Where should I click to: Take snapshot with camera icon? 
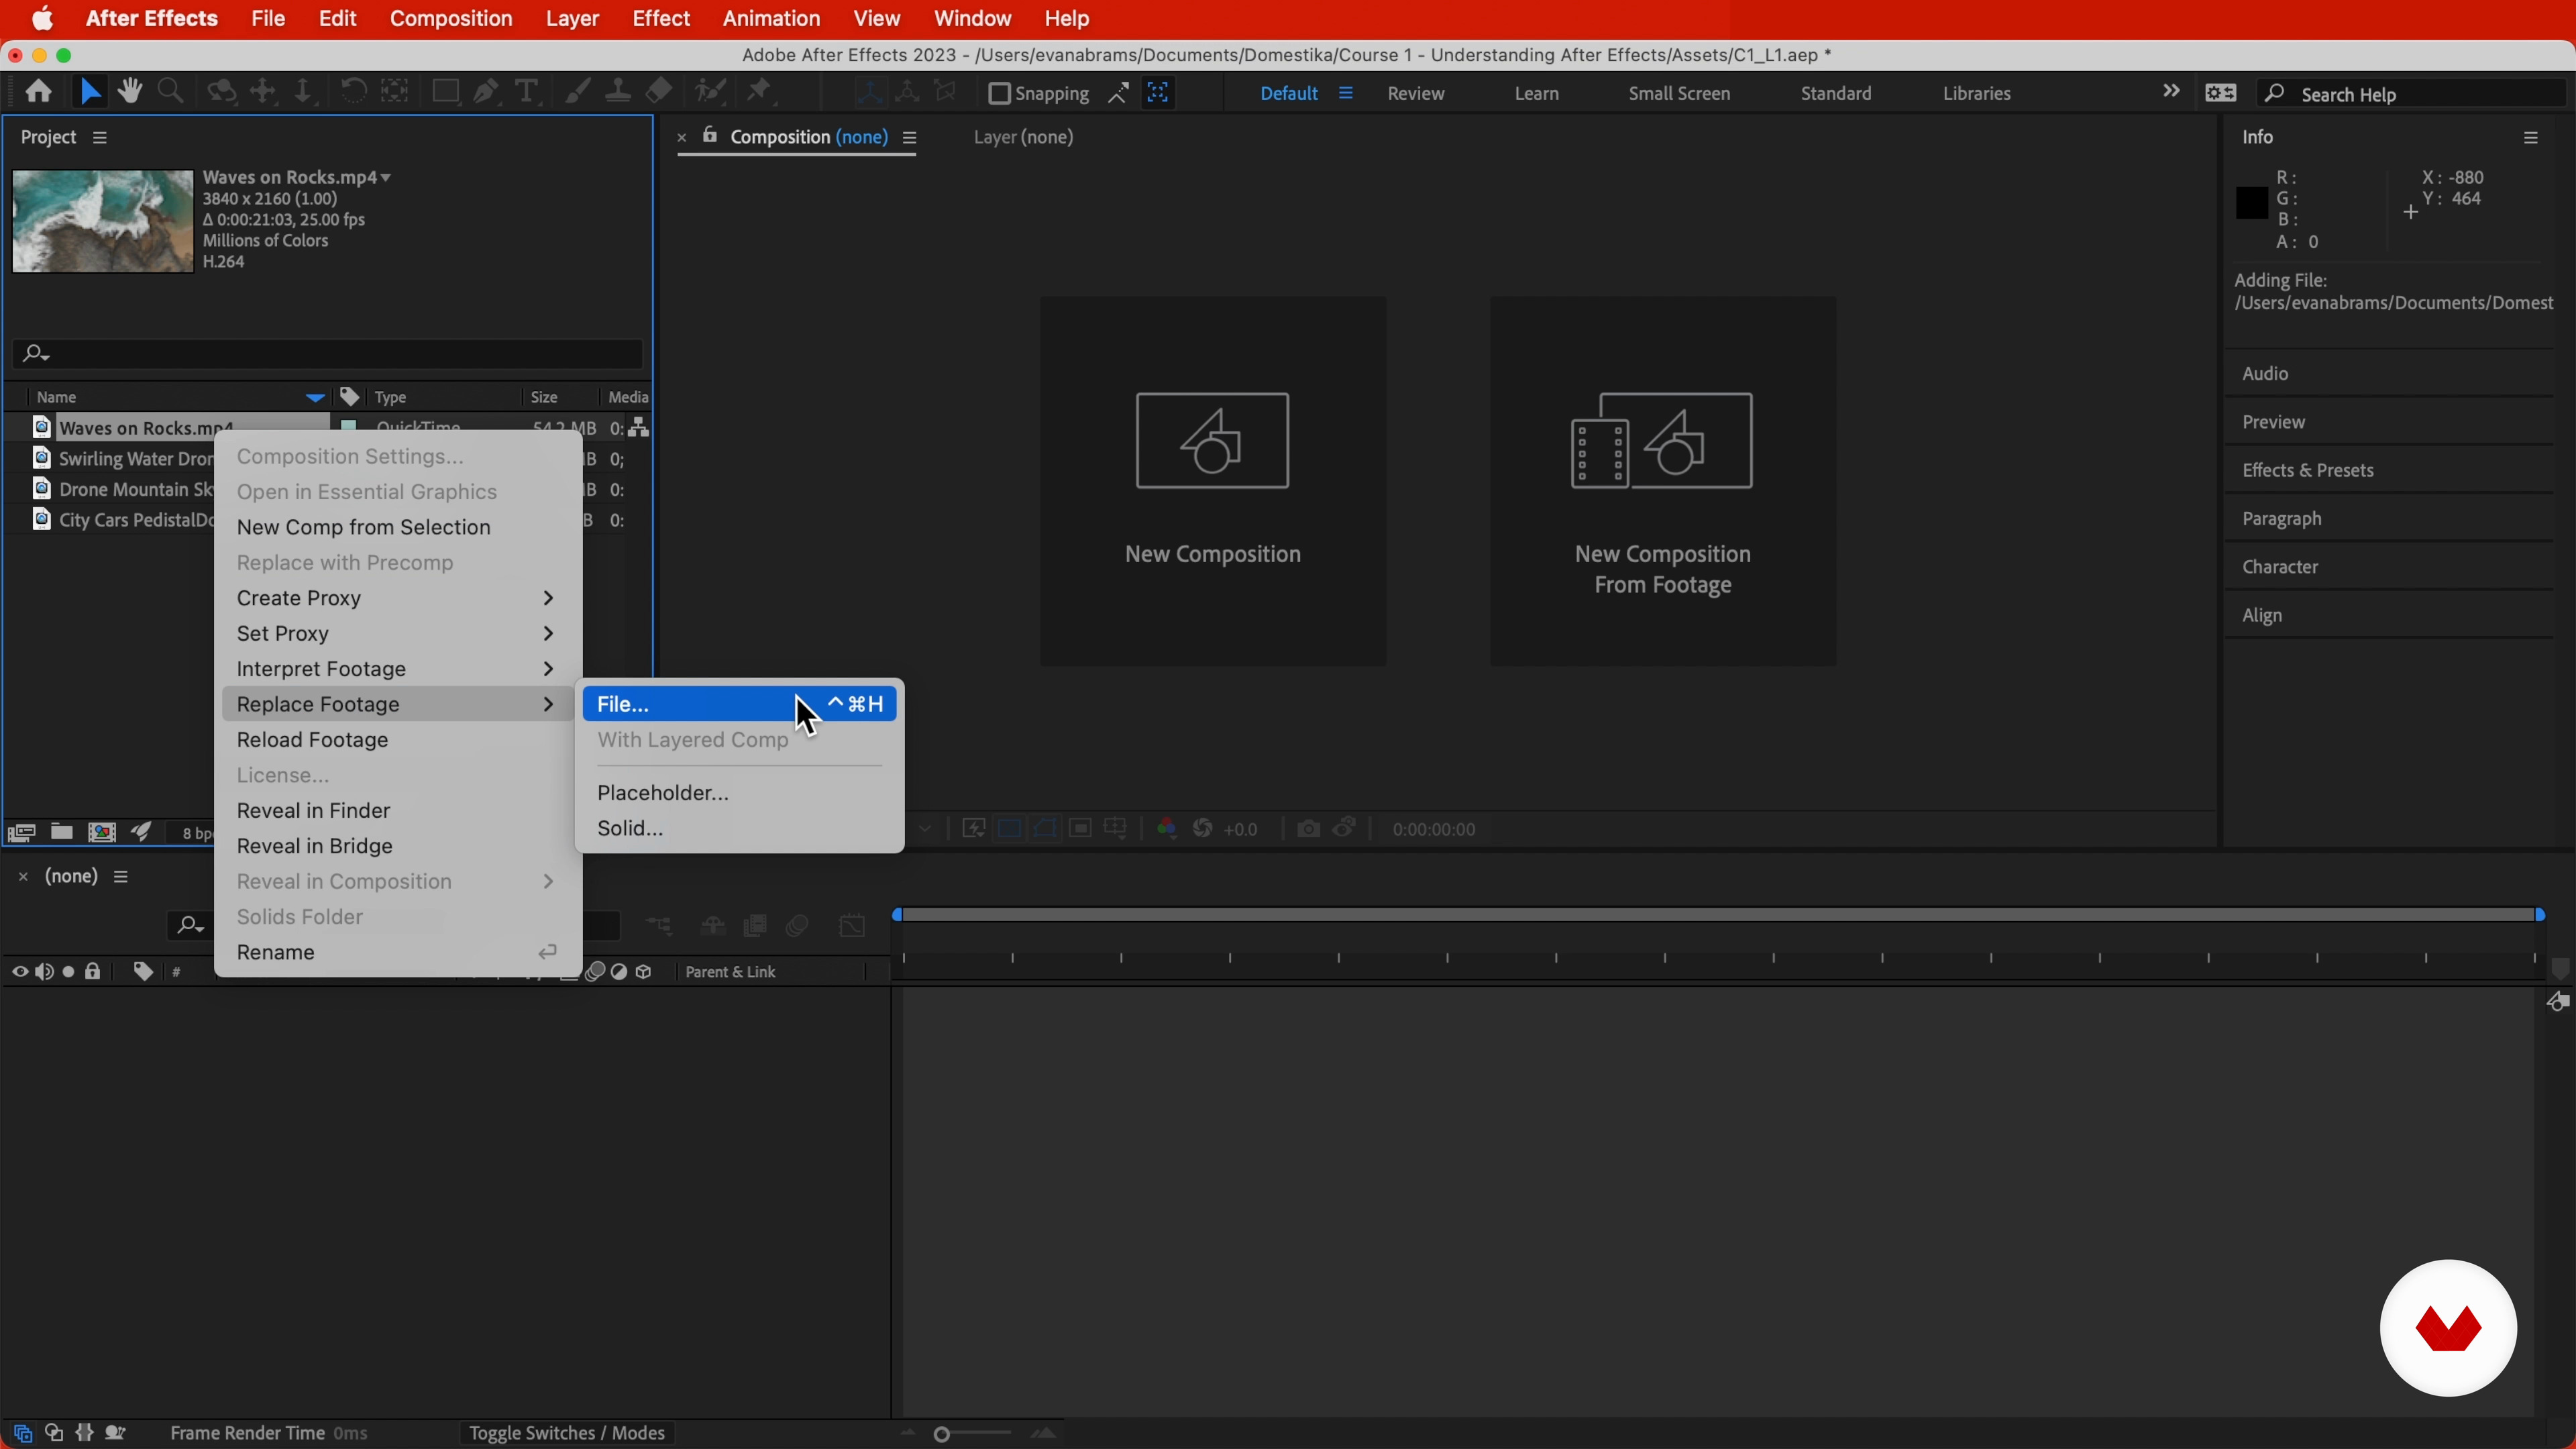coord(1308,829)
